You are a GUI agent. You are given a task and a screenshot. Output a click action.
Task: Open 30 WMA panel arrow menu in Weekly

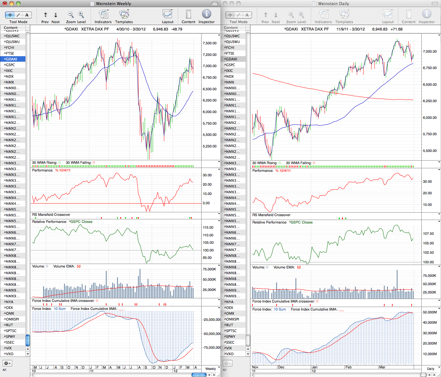219,162
